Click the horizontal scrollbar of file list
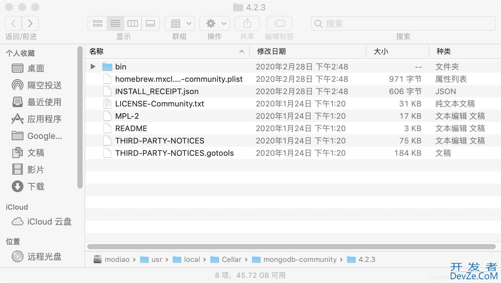This screenshot has width=501, height=283. 291,247
